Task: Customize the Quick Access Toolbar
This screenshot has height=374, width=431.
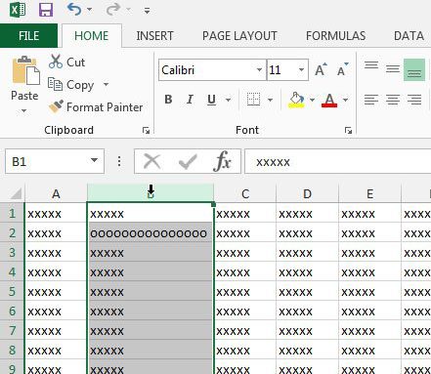Action: point(148,11)
